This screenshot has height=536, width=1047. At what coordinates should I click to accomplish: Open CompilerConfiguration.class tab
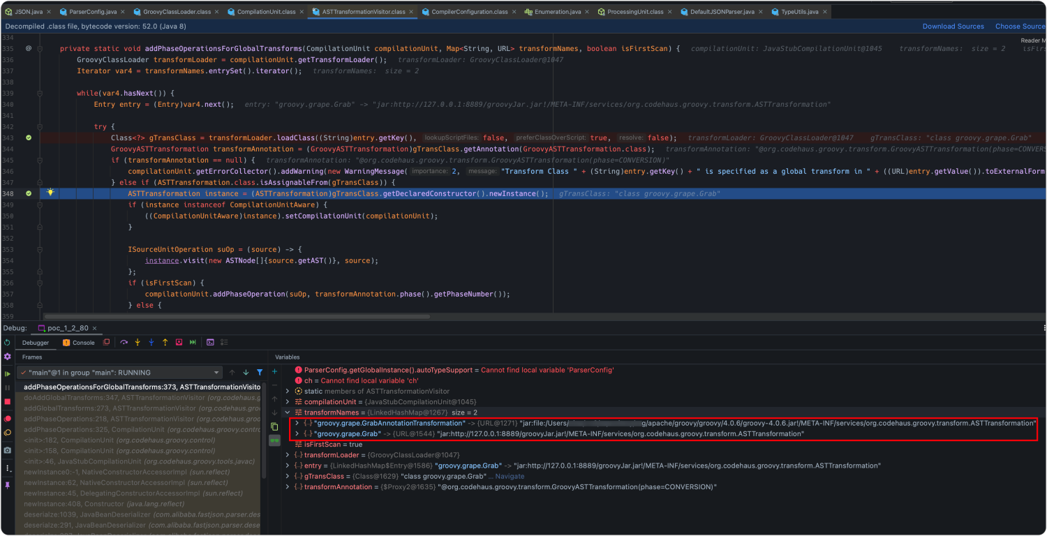coord(470,12)
